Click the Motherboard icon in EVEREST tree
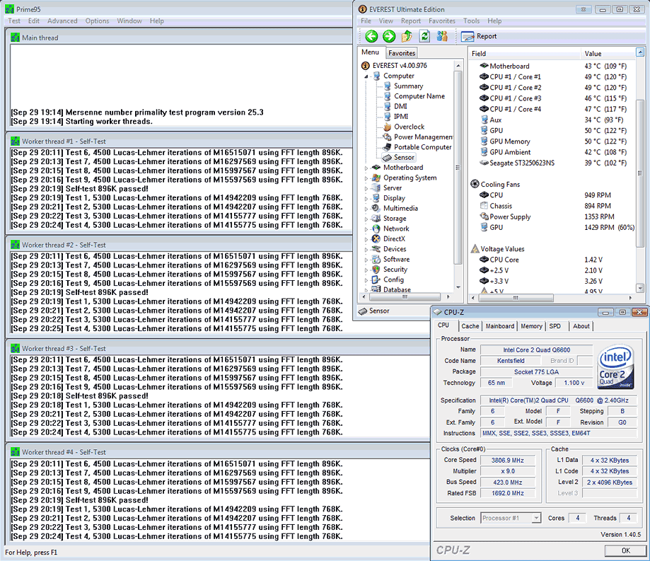 tap(376, 168)
